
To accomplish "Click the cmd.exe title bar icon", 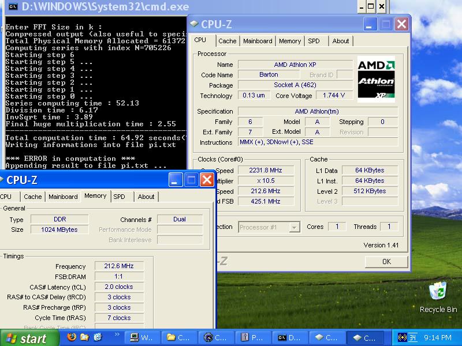I will click(13, 6).
